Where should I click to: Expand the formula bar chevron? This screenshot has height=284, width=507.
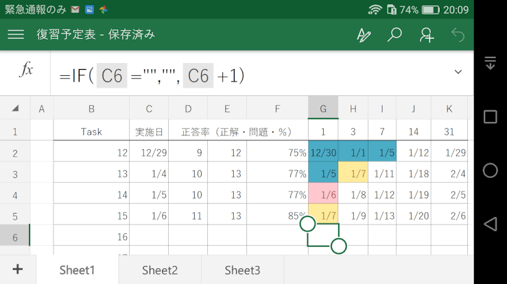click(458, 72)
